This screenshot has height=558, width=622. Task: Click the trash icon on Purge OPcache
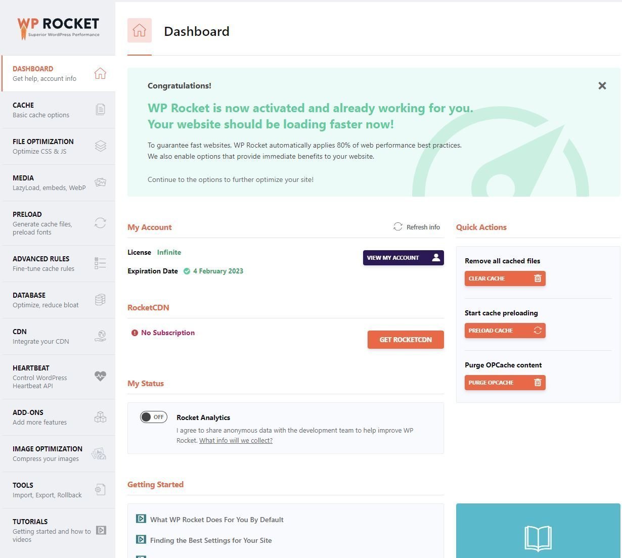[x=538, y=383]
